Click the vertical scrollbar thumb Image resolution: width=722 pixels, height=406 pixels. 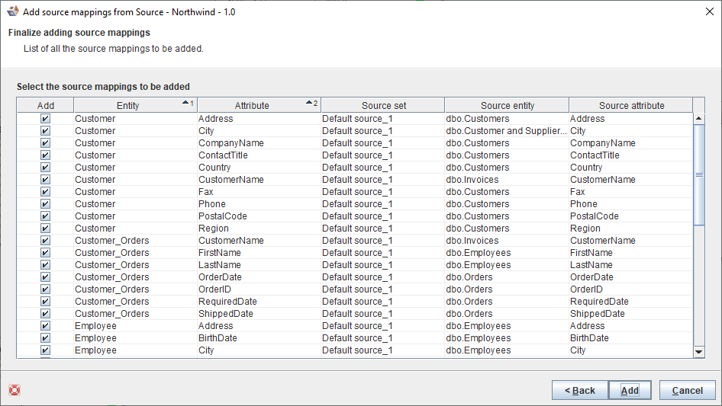point(699,174)
